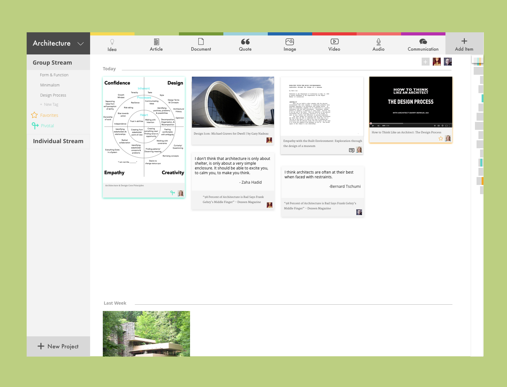This screenshot has width=507, height=387.
Task: Open author avatar on Tschumi quote card
Action: [x=359, y=212]
